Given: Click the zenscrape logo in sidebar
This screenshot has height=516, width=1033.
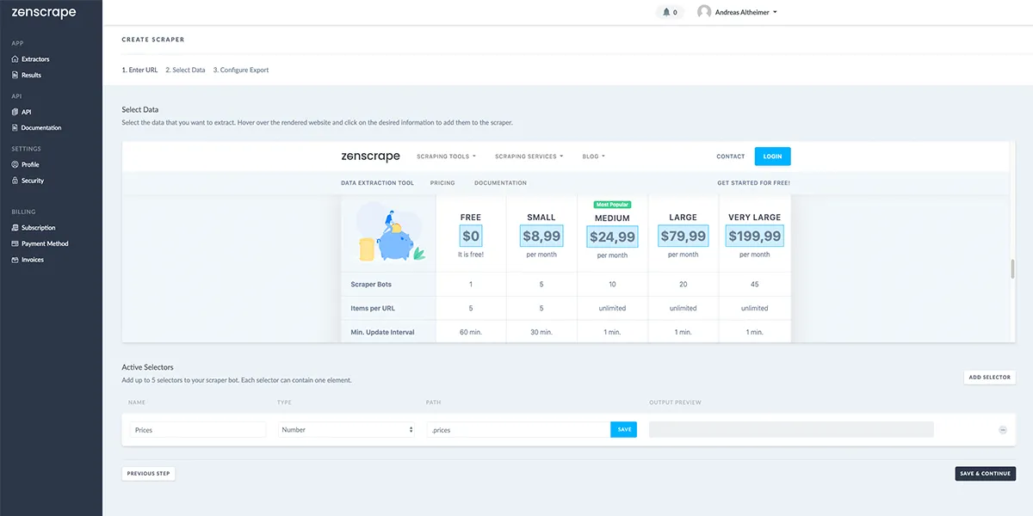Looking at the screenshot, I should [x=44, y=13].
